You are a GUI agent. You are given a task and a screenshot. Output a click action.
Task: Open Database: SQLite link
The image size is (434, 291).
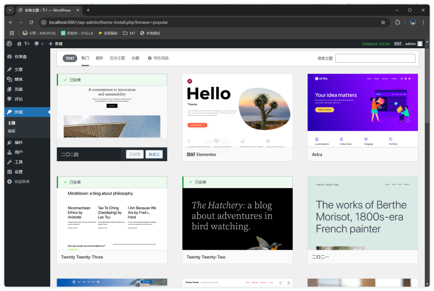click(x=376, y=44)
